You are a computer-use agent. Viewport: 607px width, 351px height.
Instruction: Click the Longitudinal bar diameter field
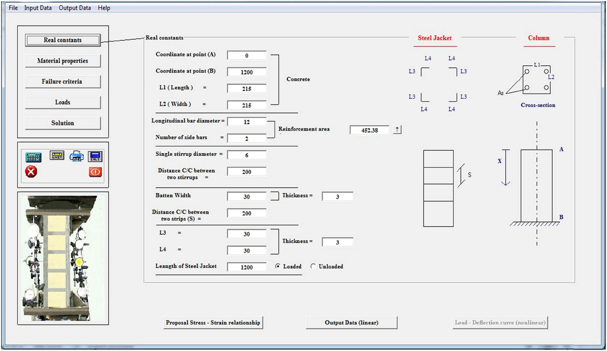point(246,122)
